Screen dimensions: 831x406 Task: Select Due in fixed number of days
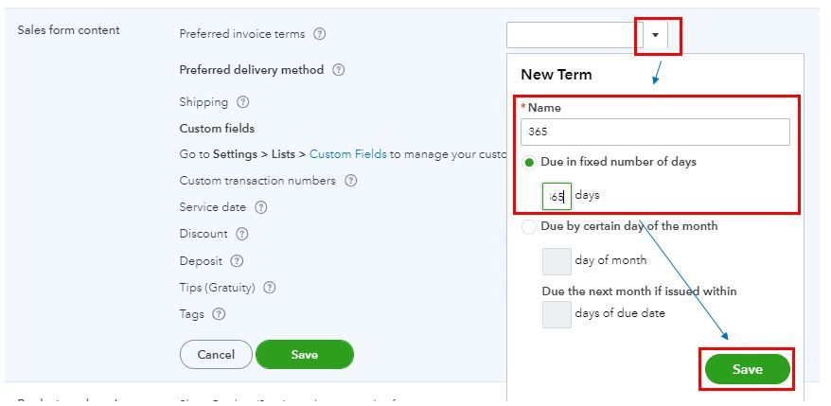[x=529, y=163]
